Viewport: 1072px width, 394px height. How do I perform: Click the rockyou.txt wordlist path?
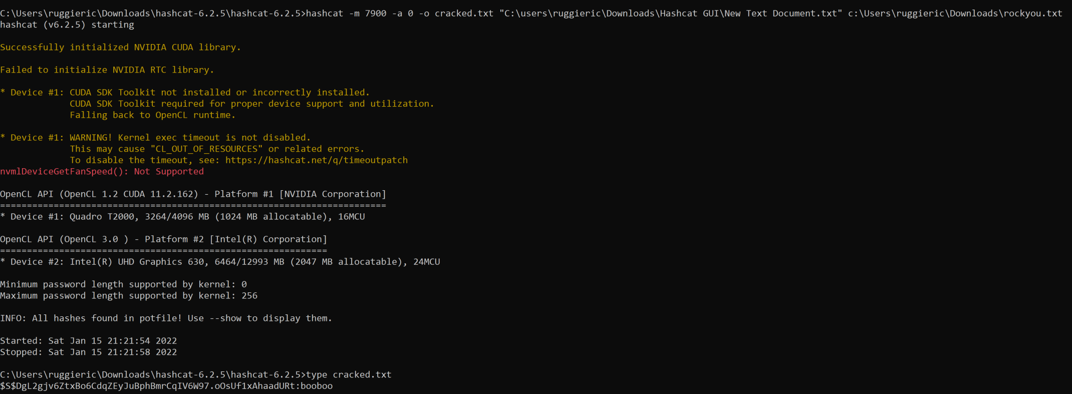[x=955, y=14]
